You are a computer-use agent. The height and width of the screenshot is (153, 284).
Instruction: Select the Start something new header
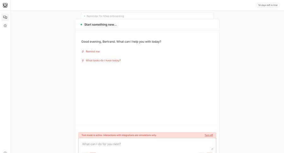100,25
